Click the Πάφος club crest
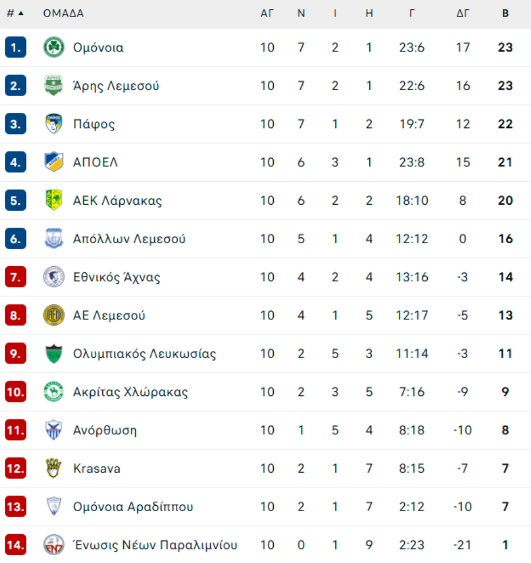531x563 pixels. coord(54,124)
